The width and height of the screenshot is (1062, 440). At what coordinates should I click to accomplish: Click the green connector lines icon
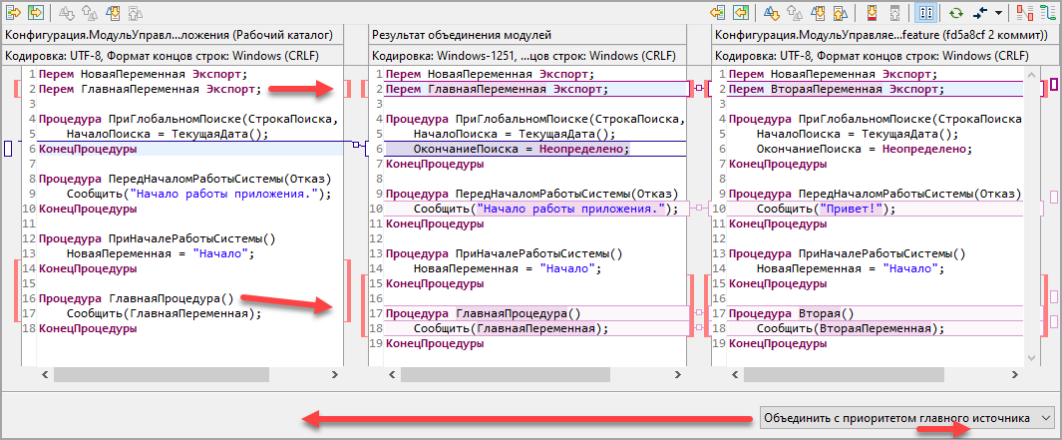[1047, 12]
